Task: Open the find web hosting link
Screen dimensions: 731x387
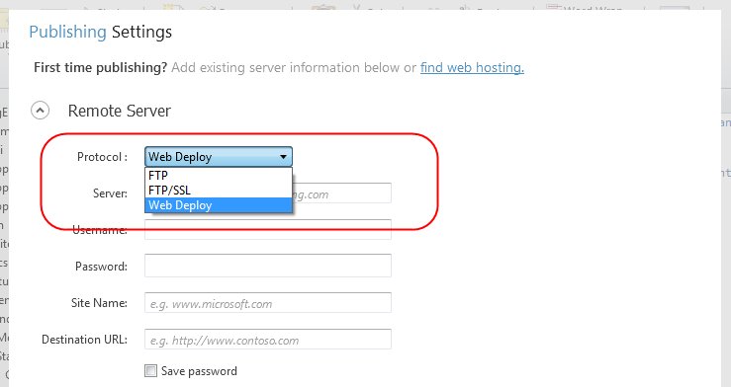Action: click(x=472, y=67)
